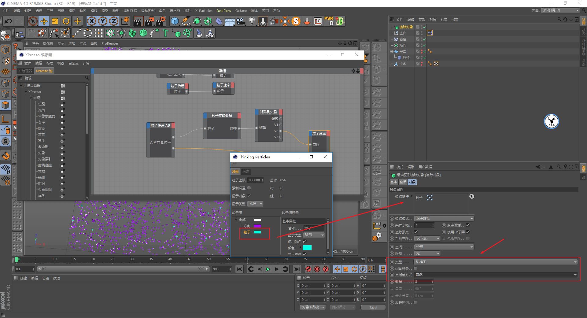Lock the Y axis icon
The height and width of the screenshot is (318, 587).
[x=103, y=21]
